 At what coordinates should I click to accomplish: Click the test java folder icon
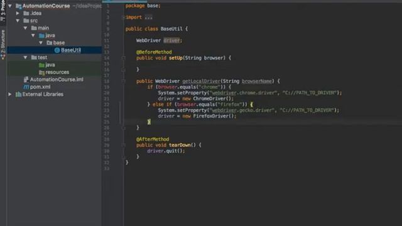coord(42,65)
